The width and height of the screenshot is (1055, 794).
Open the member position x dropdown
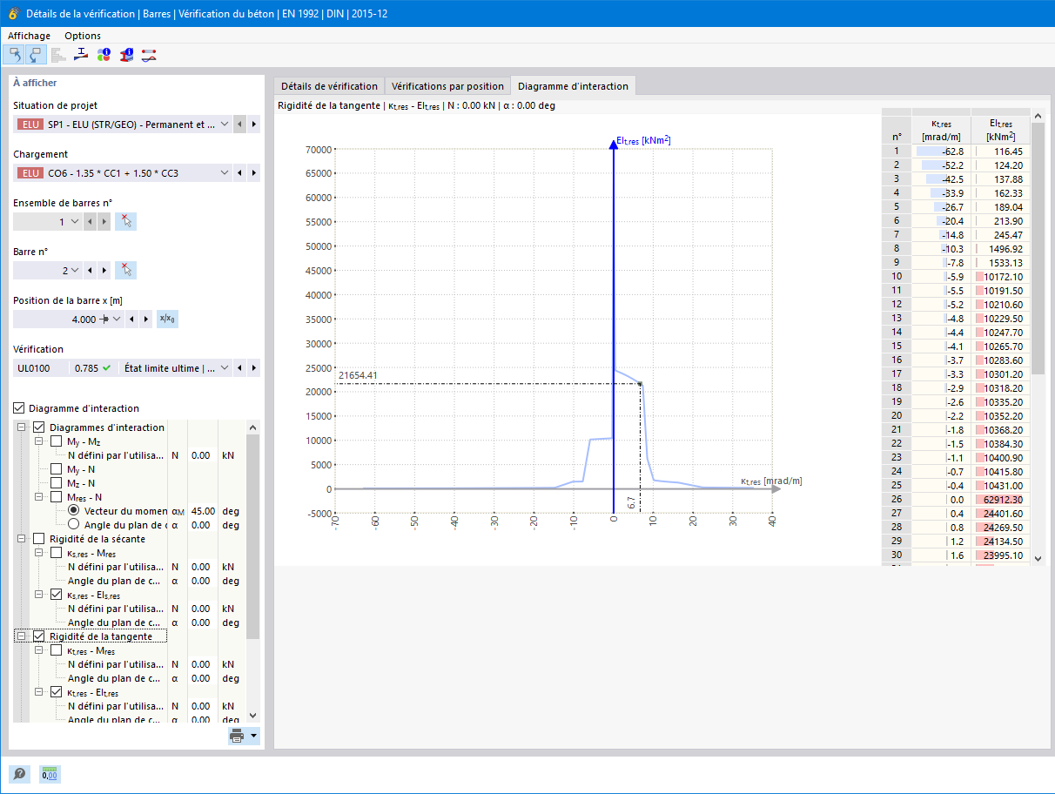(117, 320)
